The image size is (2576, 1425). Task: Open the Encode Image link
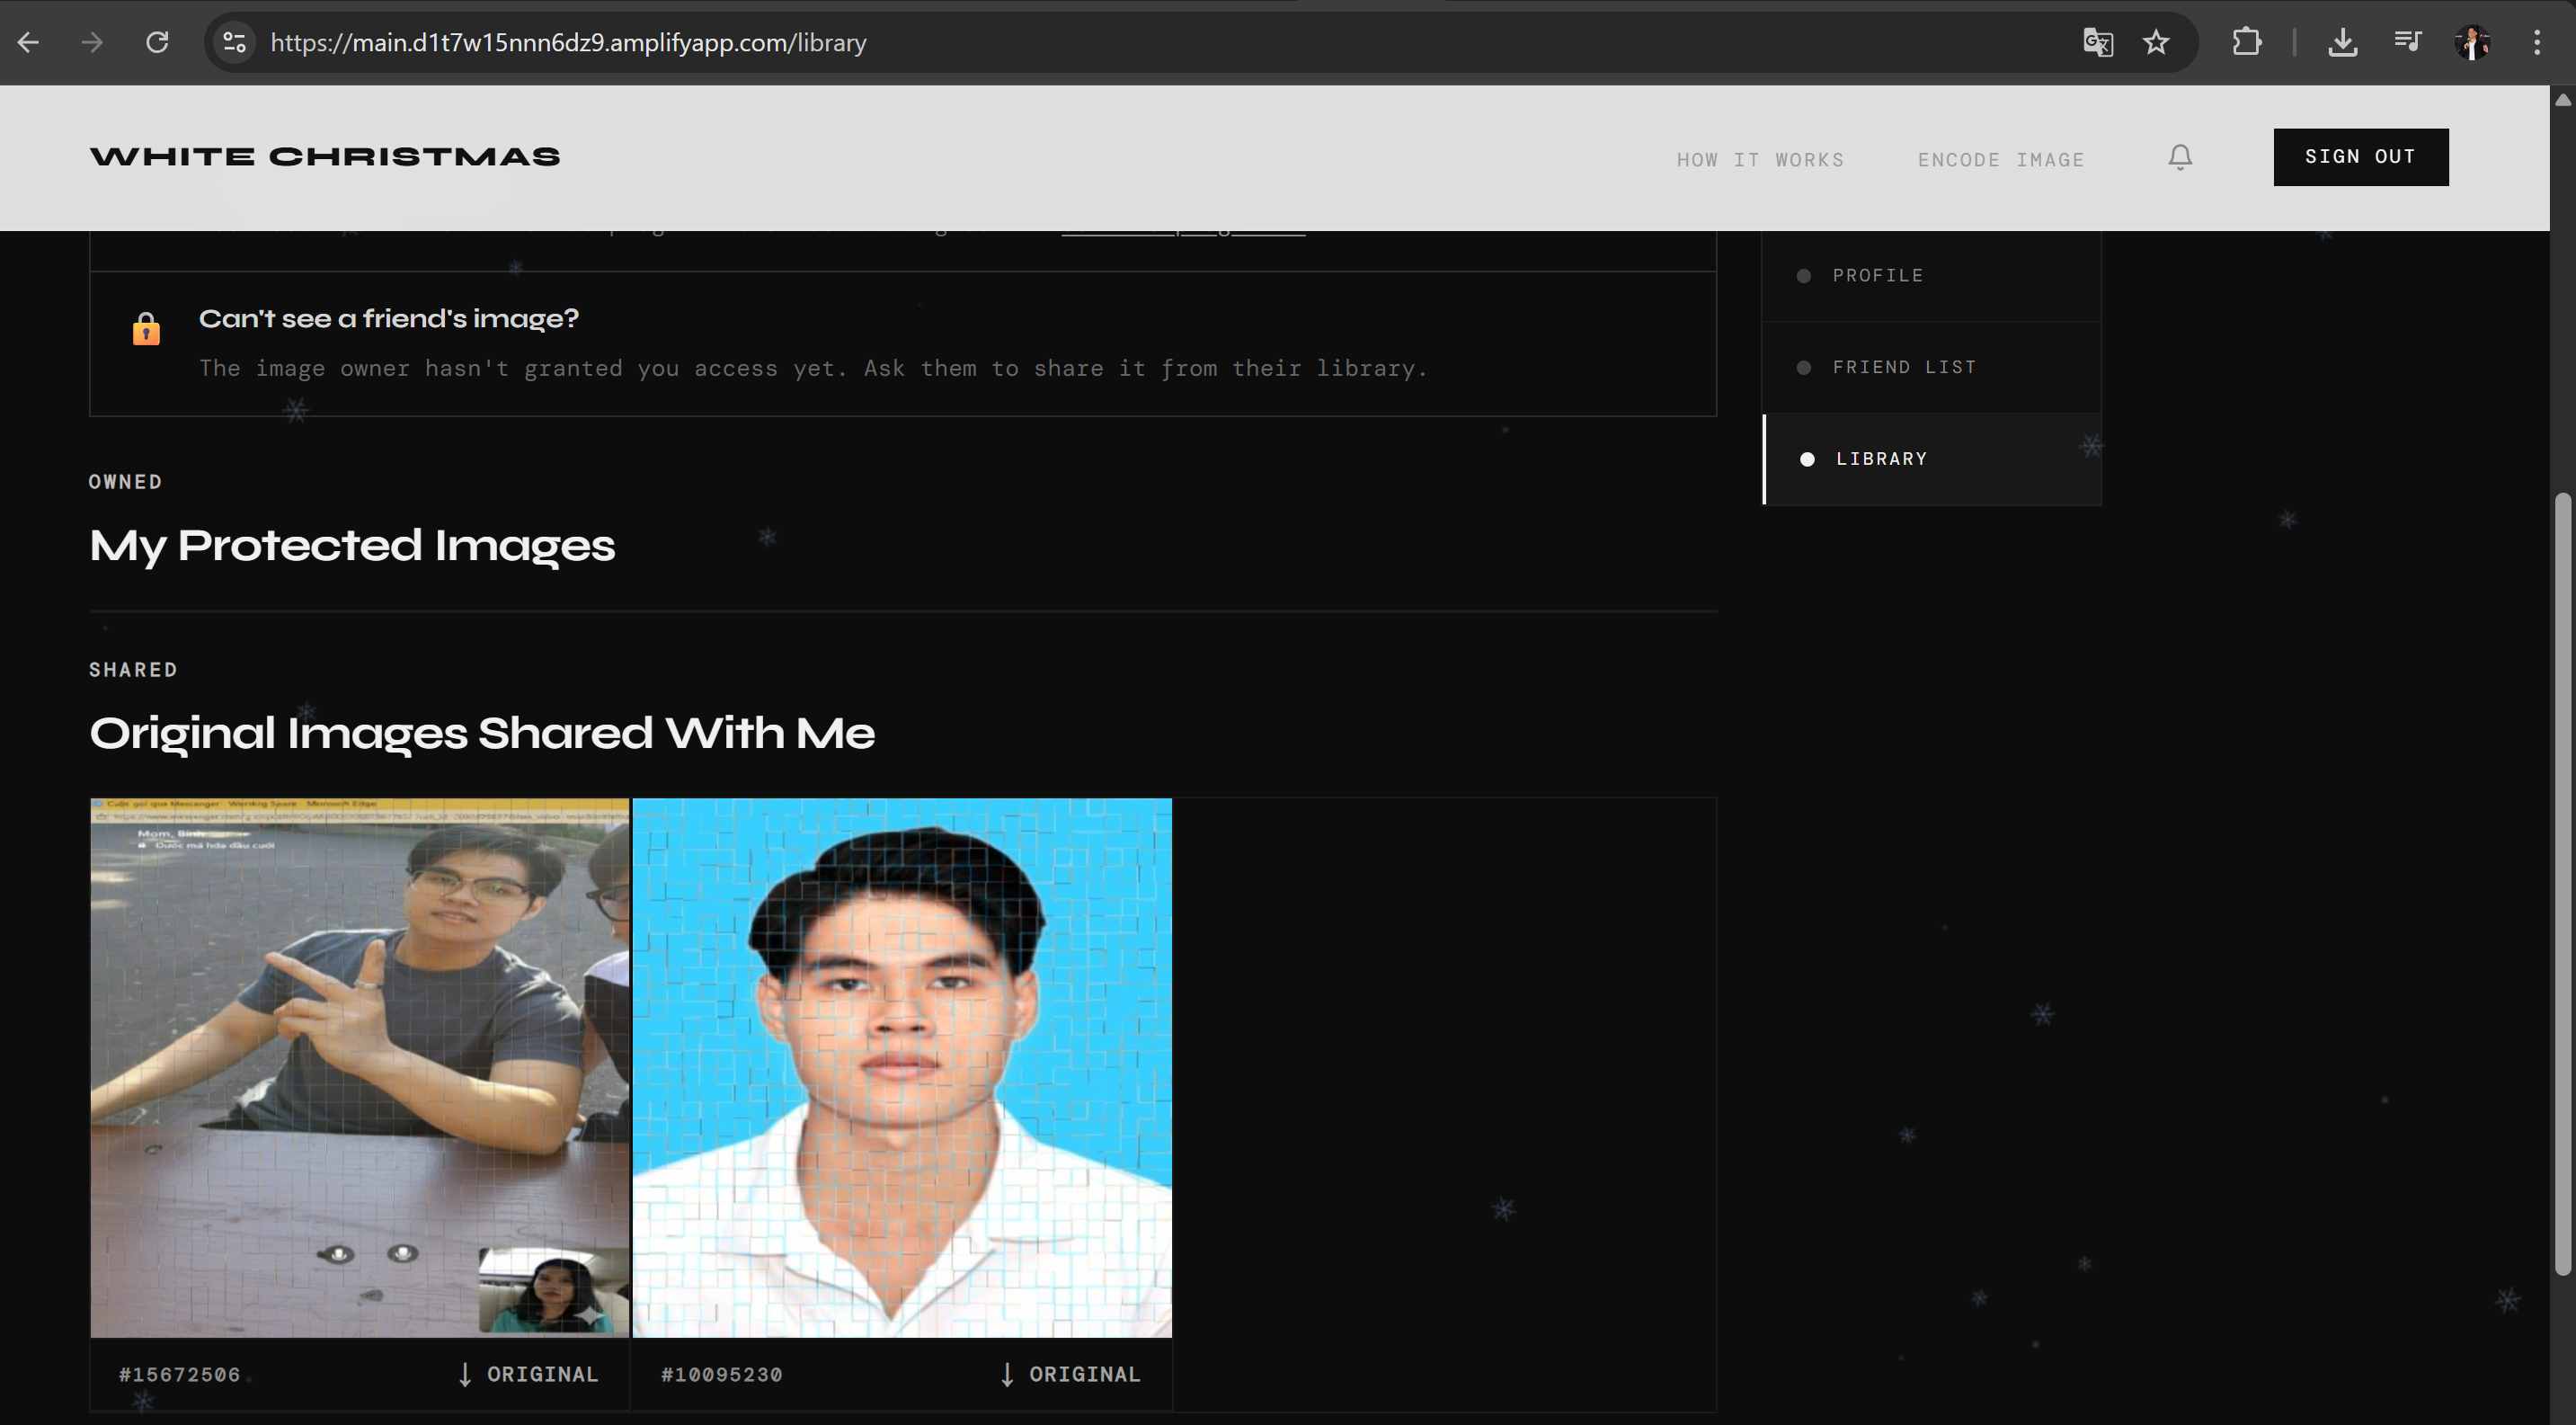pyautogui.click(x=2000, y=160)
